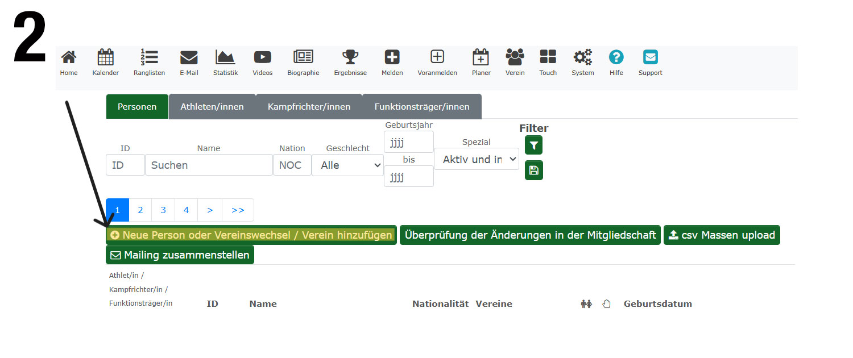Switch to the Kampfrichter/innen tab
The width and height of the screenshot is (853, 358).
[x=309, y=107]
